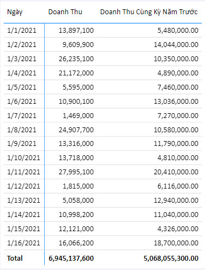
Task: Select the 1/16/2021 date cell
Action: click(x=23, y=243)
